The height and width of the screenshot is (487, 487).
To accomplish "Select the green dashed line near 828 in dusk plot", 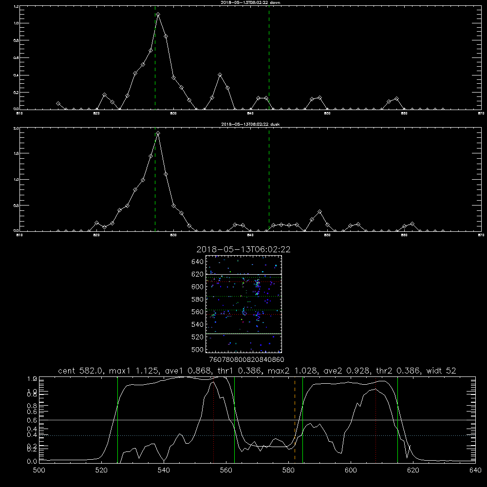I will (x=155, y=180).
